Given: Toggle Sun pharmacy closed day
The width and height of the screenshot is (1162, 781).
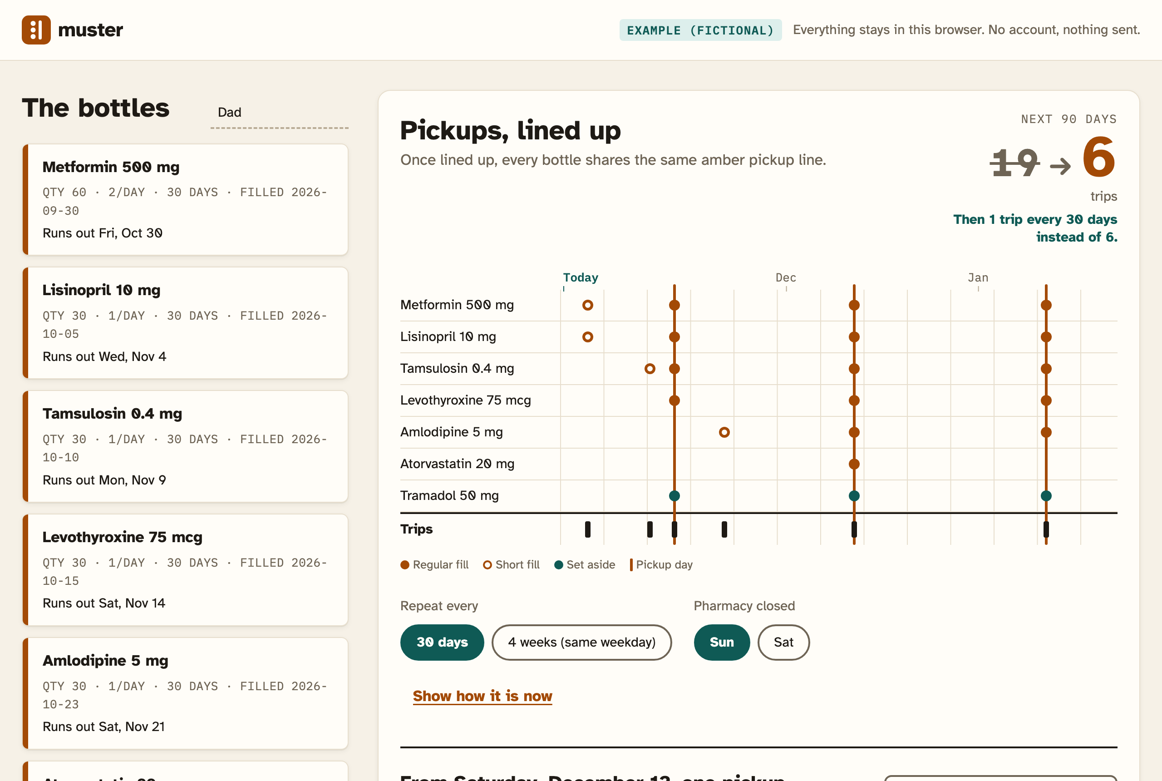Looking at the screenshot, I should (x=721, y=642).
